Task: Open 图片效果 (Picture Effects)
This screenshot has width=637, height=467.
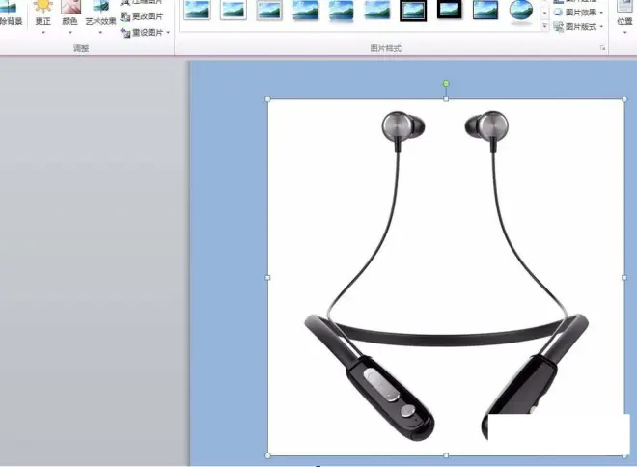Action: pos(575,13)
